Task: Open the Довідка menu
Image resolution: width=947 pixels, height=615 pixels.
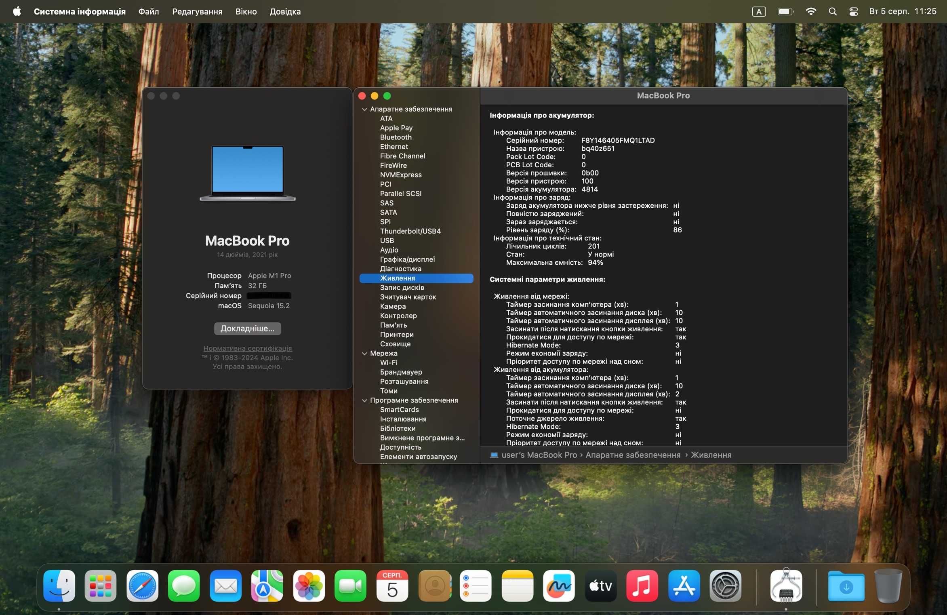Action: click(x=285, y=11)
